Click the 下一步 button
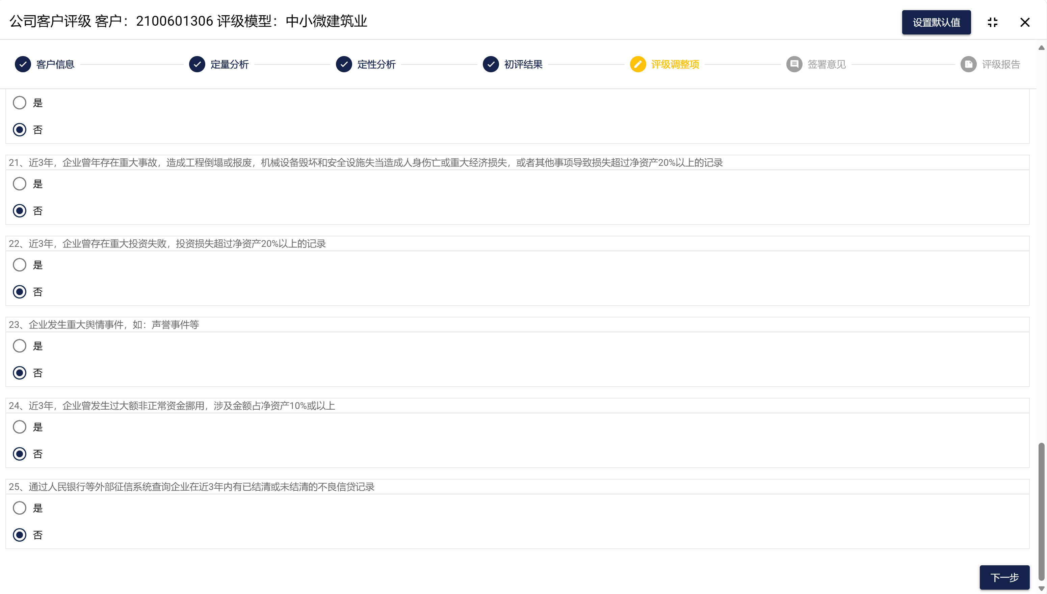Viewport: 1047px width, 594px height. click(x=1004, y=577)
